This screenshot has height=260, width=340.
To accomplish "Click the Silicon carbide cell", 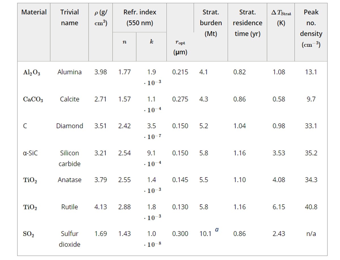I will pos(69,158).
